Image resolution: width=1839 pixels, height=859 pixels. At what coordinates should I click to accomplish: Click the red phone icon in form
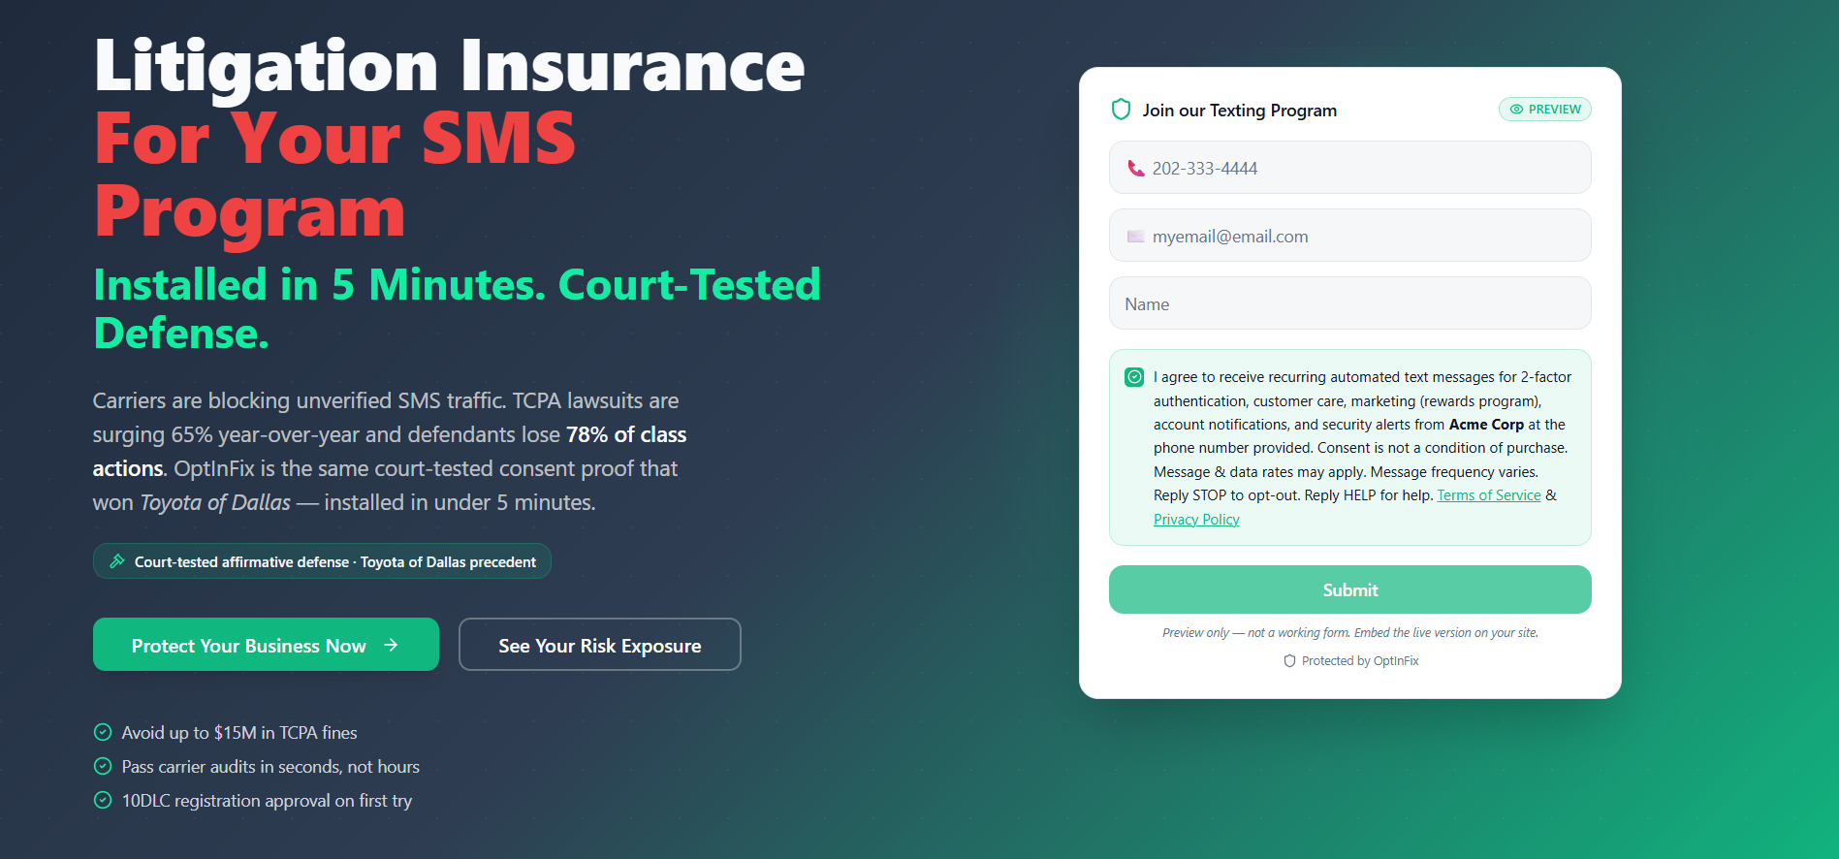[1136, 169]
